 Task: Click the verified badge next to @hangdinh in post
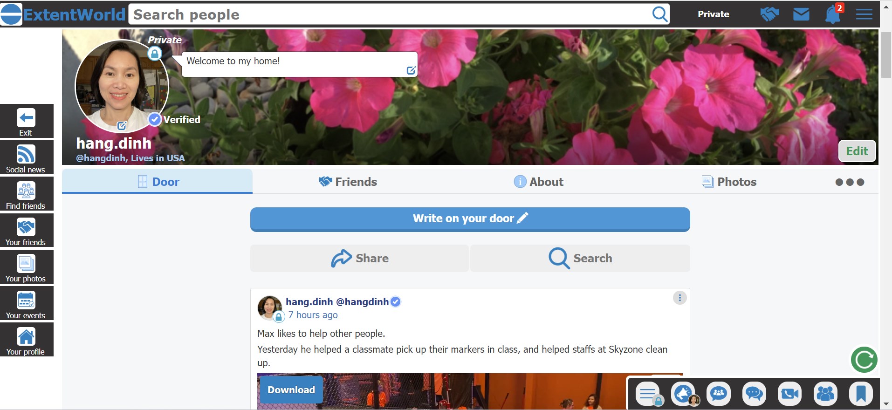[x=396, y=302]
